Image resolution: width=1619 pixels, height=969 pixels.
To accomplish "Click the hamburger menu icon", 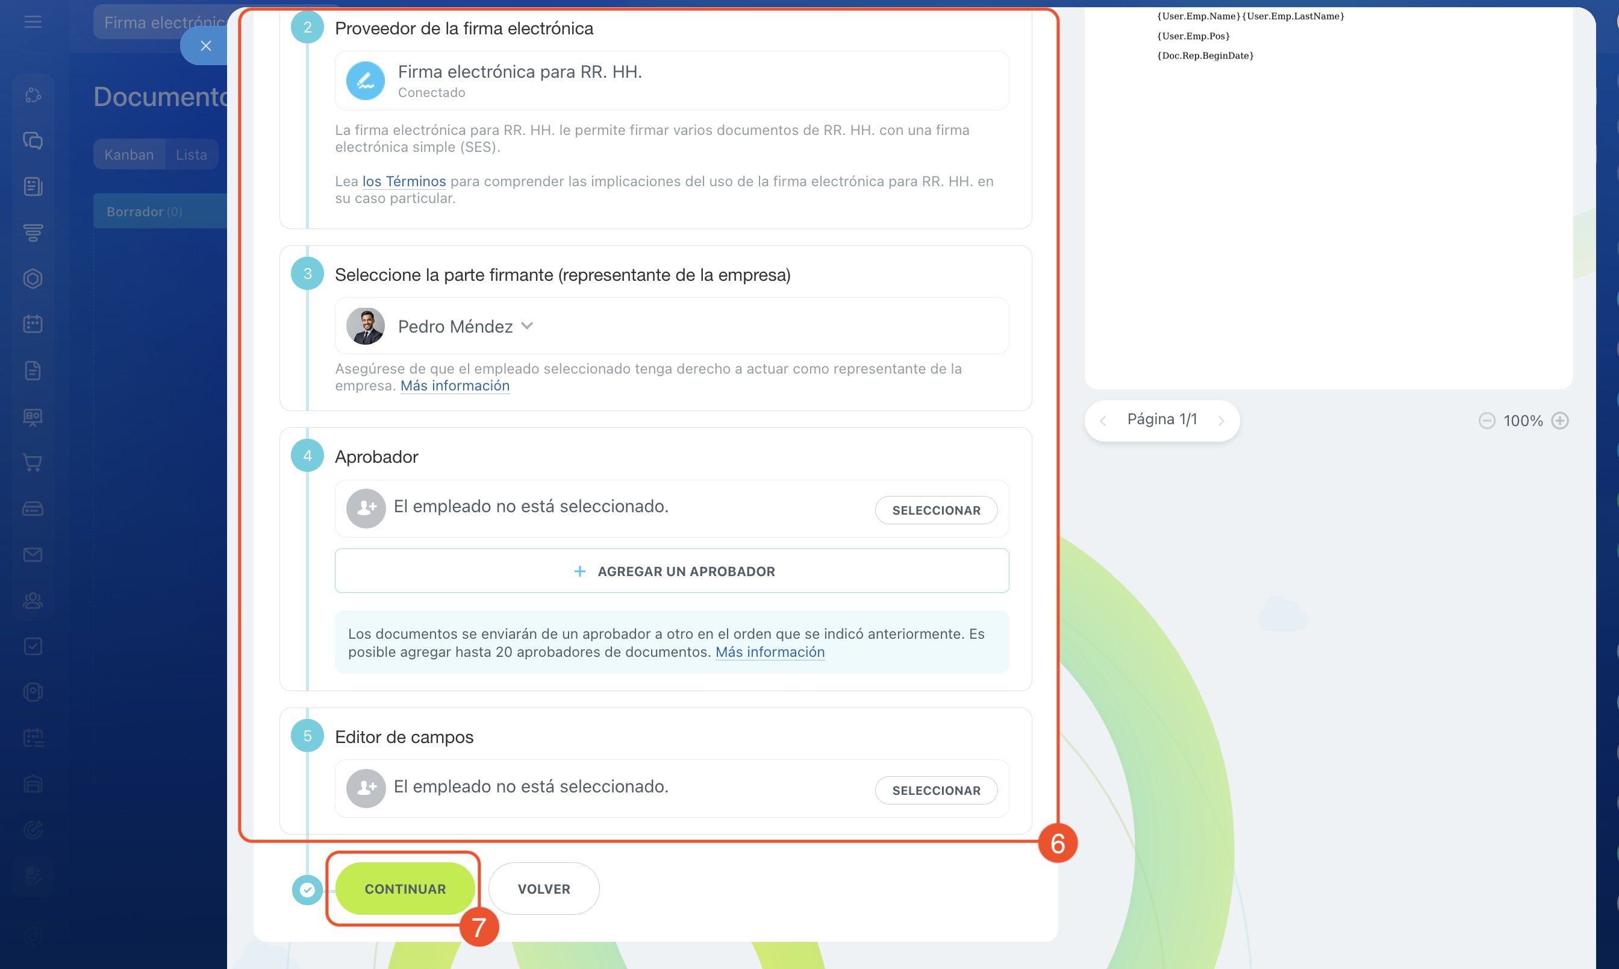I will point(33,22).
